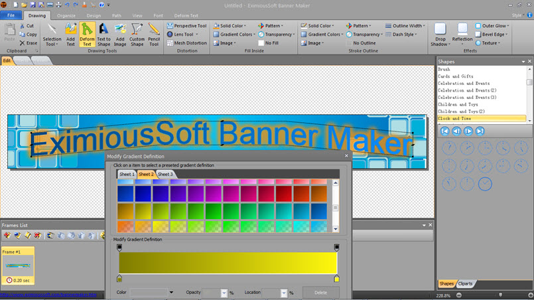Go to first shape page
The height and width of the screenshot is (300, 534).
tap(444, 131)
